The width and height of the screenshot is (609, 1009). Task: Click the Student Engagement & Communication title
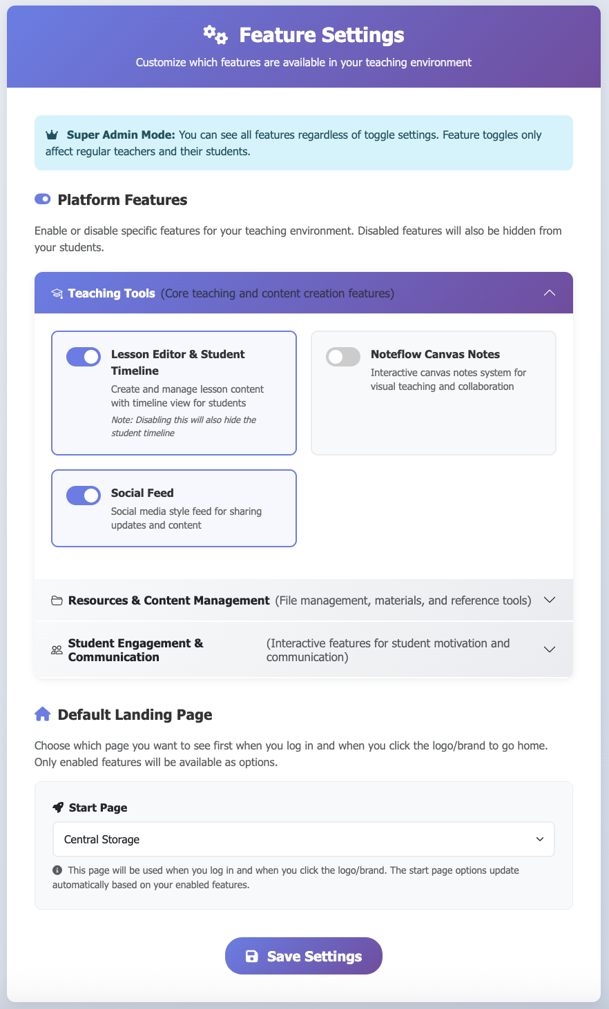[x=135, y=650]
